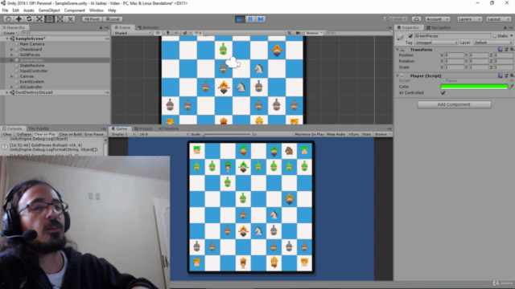515x289 pixels.
Task: Toggle Mute Audio in Game view
Action: click(x=336, y=134)
